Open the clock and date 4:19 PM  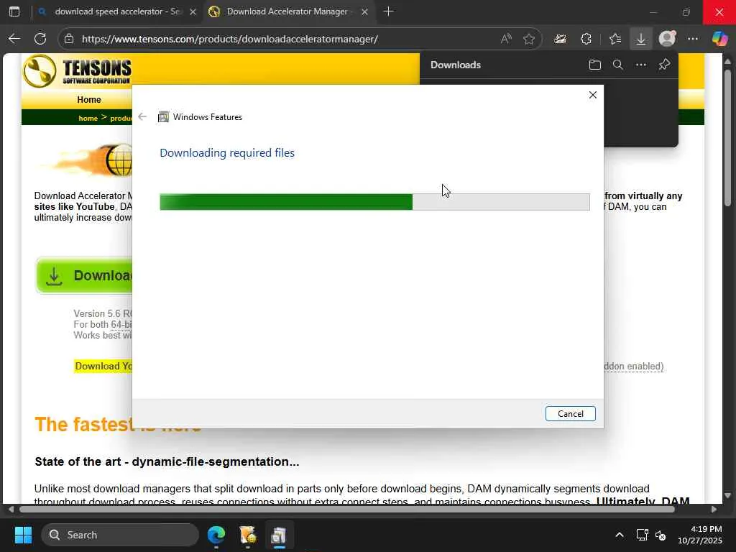tap(700, 535)
